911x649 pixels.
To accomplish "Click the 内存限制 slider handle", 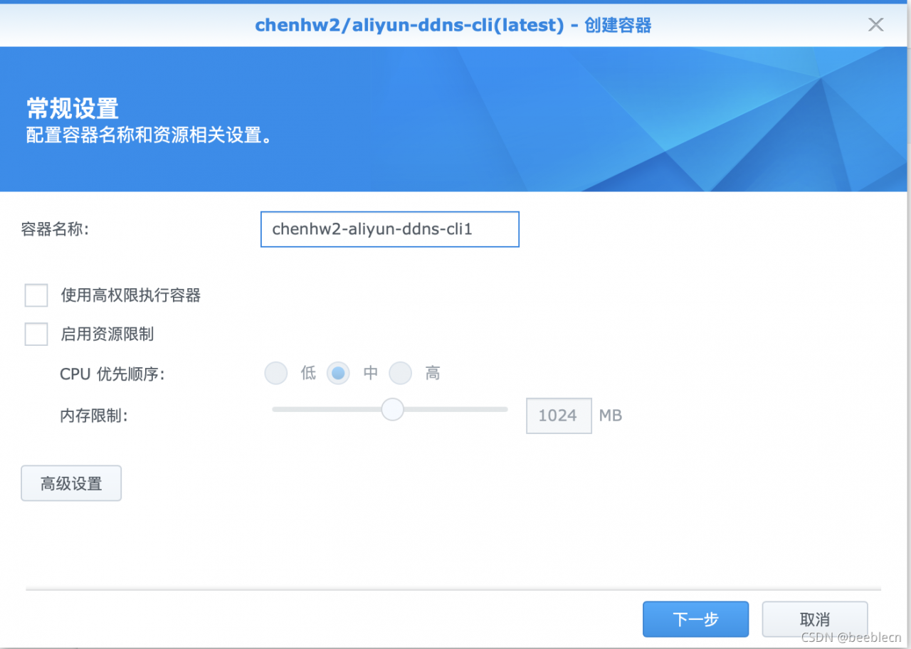I will [392, 409].
